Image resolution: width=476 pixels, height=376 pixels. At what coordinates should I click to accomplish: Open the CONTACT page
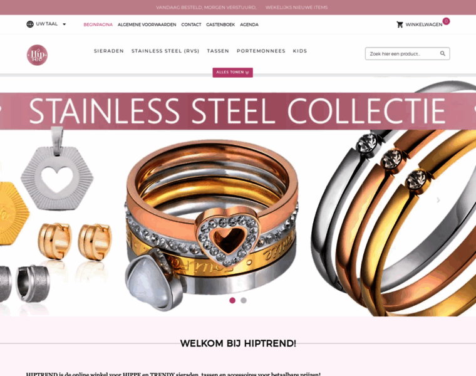click(x=191, y=24)
